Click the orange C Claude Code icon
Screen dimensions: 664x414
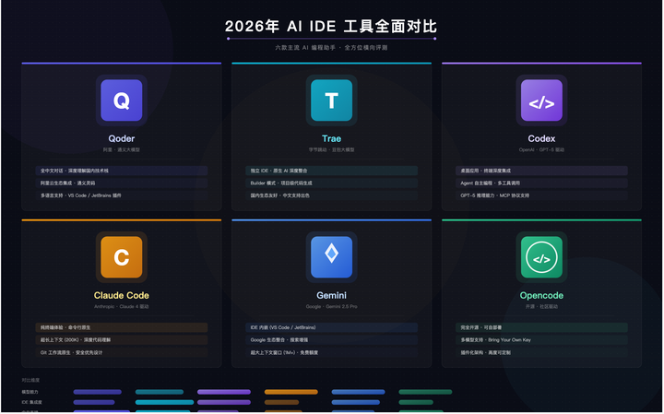[x=122, y=257]
